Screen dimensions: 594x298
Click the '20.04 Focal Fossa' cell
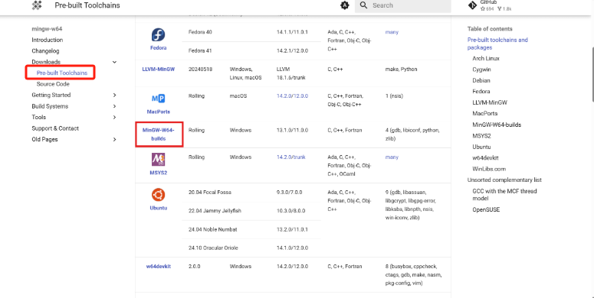(x=209, y=193)
